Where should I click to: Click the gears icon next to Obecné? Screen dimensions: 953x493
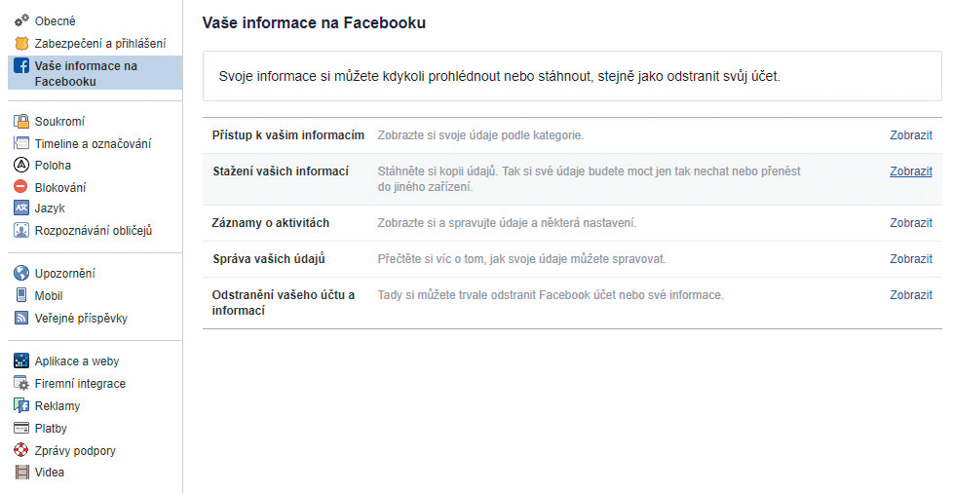21,20
